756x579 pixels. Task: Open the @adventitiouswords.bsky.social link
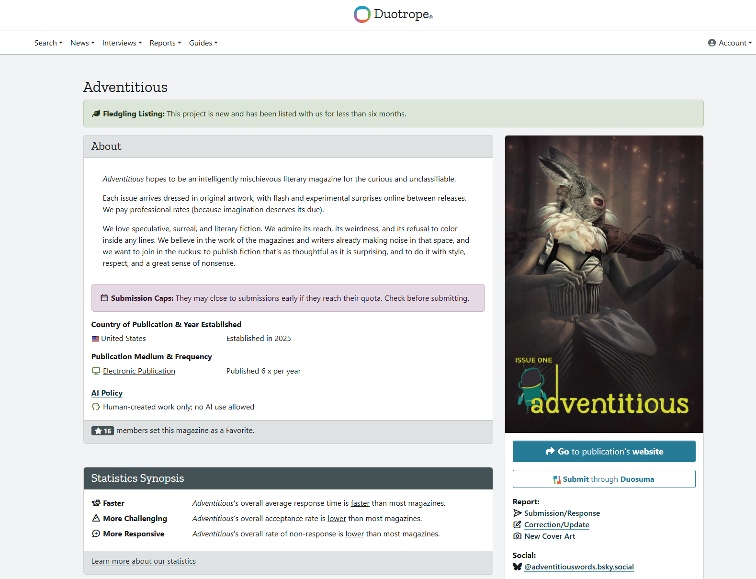point(579,567)
